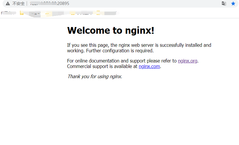This screenshot has width=239, height=145.
Task: Click the blue bookmark star icon
Action: 233,3
